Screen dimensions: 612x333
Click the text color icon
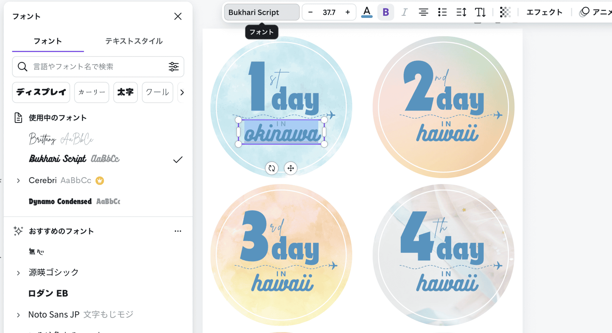click(x=367, y=12)
